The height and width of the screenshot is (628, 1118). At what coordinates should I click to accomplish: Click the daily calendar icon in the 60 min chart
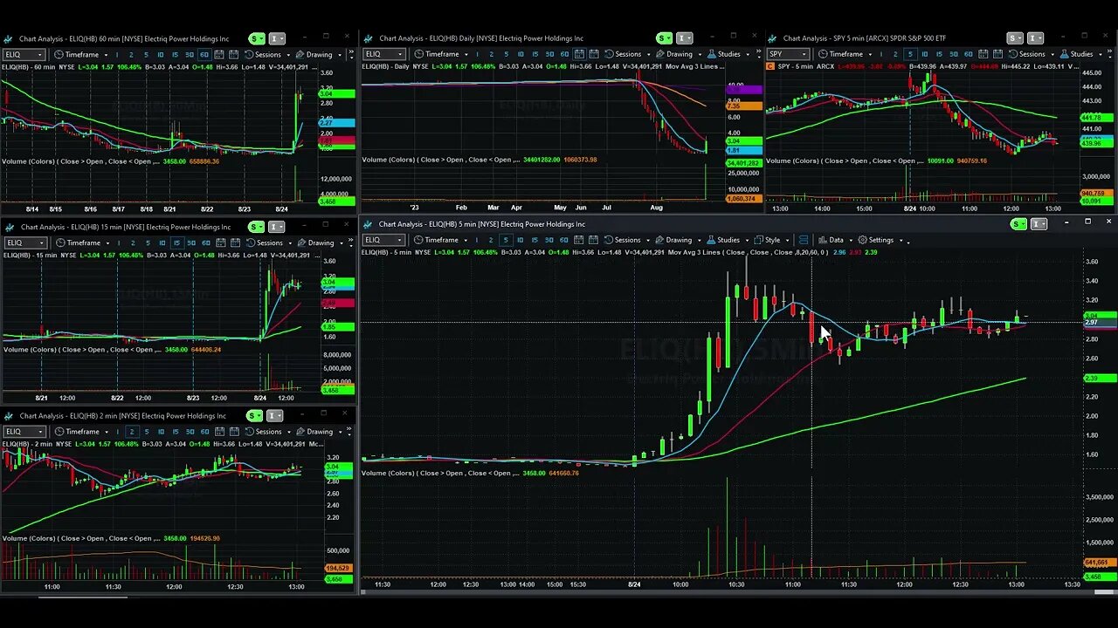point(219,54)
